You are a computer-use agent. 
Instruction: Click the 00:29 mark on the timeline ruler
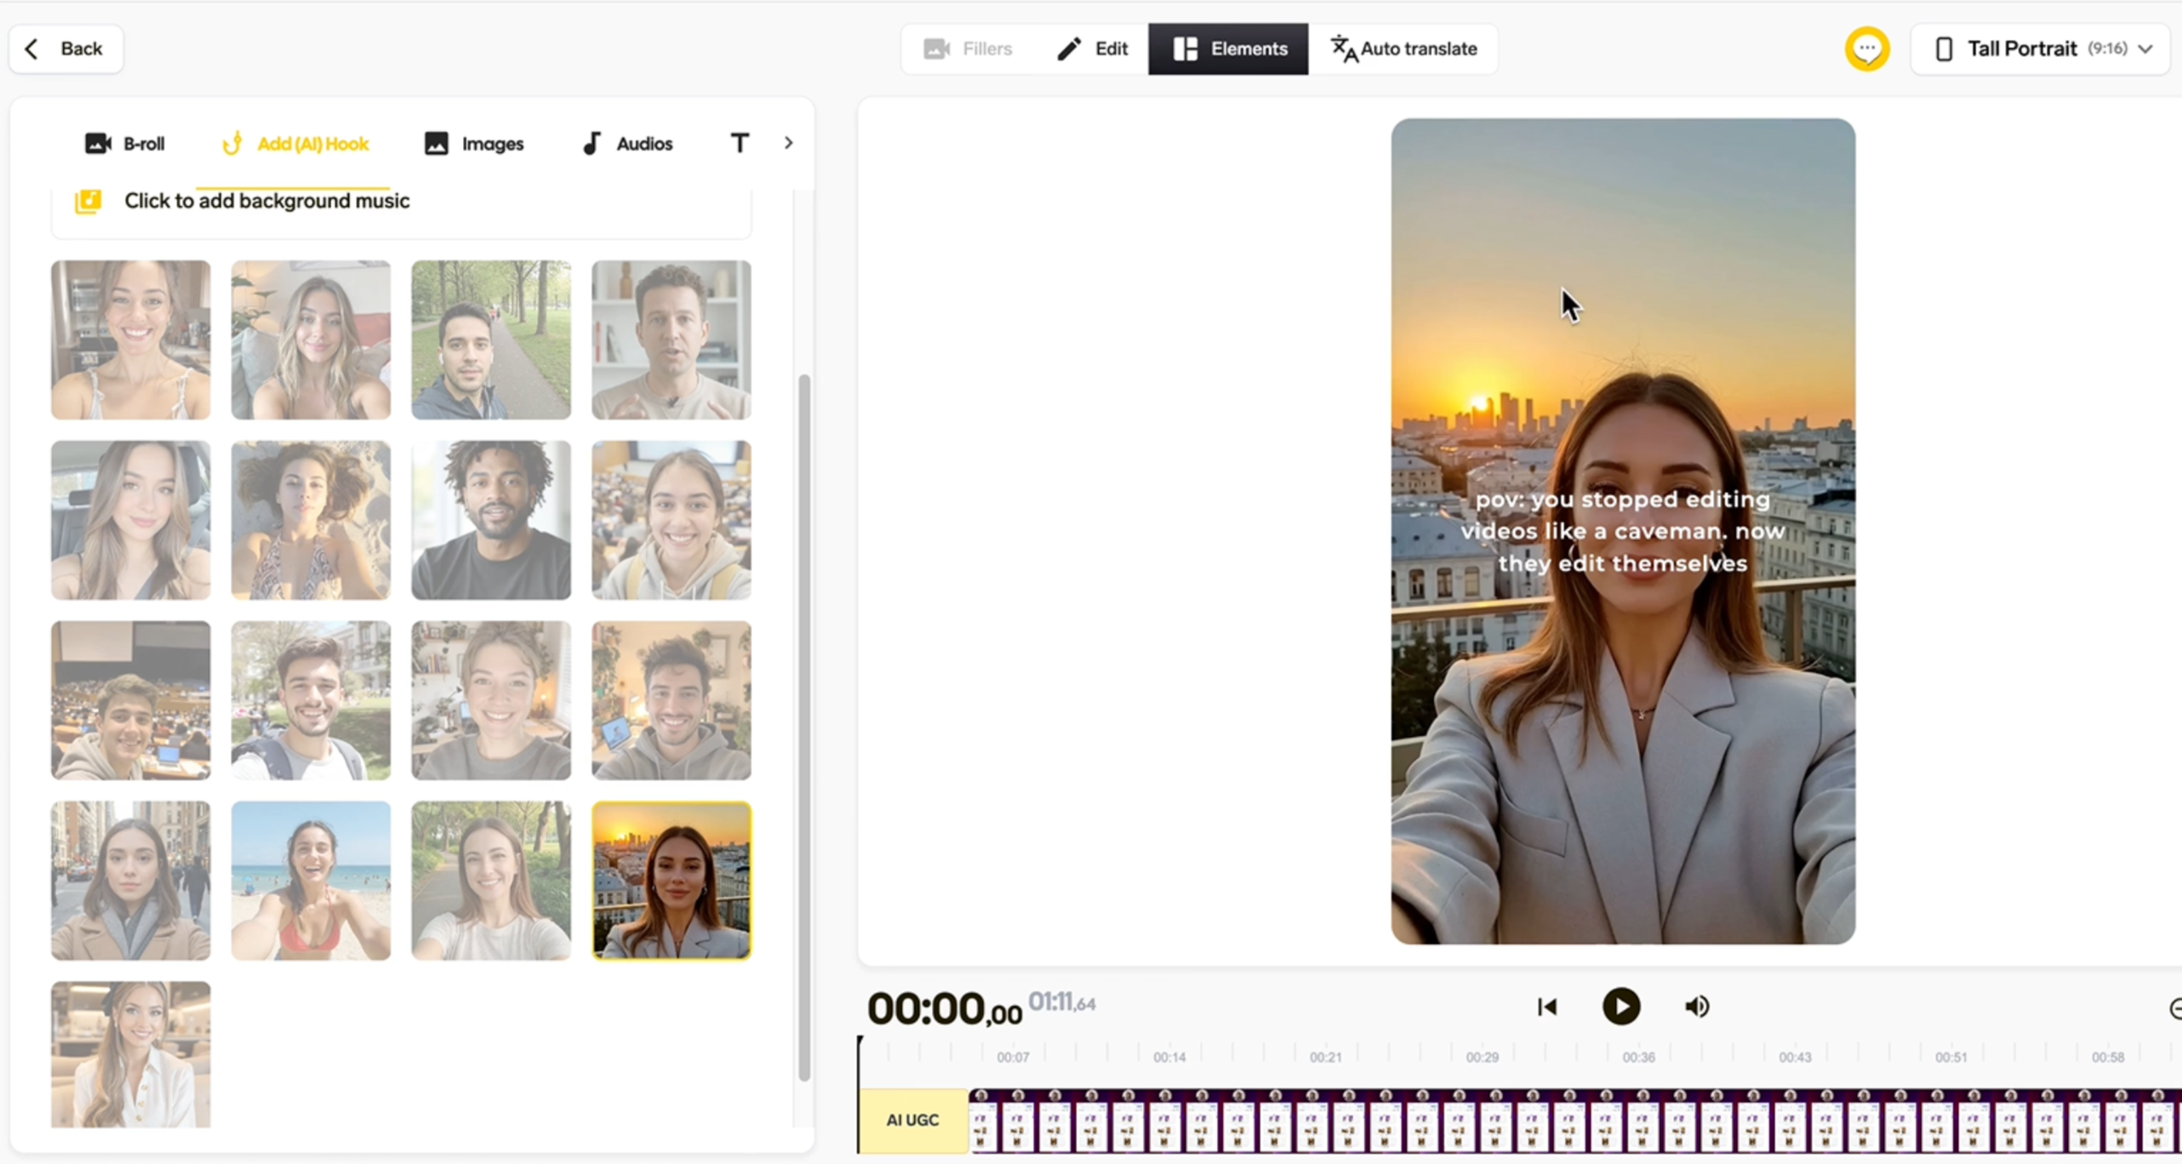point(1482,1055)
